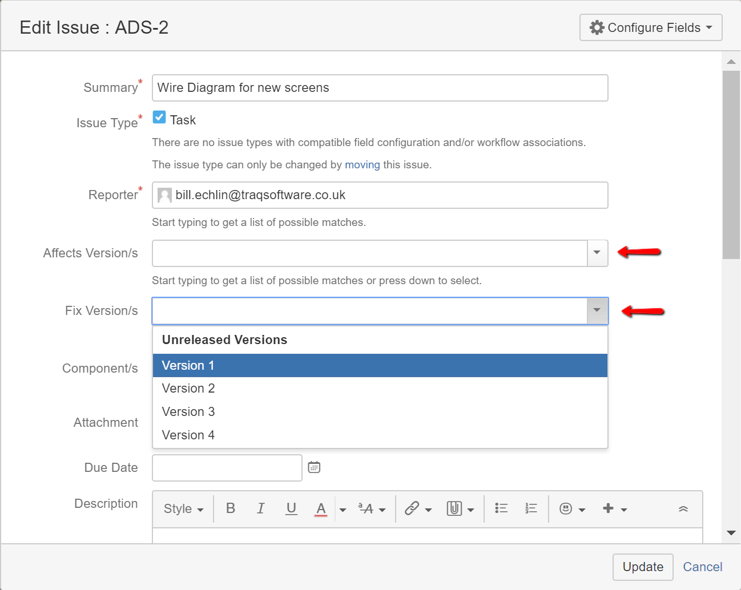The width and height of the screenshot is (741, 590).
Task: Collapse the description editor toolbar
Action: (683, 508)
